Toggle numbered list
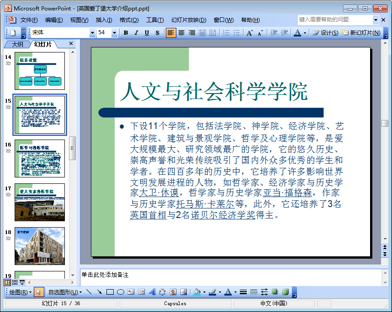Viewport: 392px width, 312px height. 226,33
